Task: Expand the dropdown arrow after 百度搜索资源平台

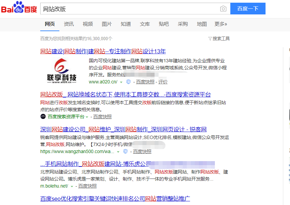Action: pos(87,117)
